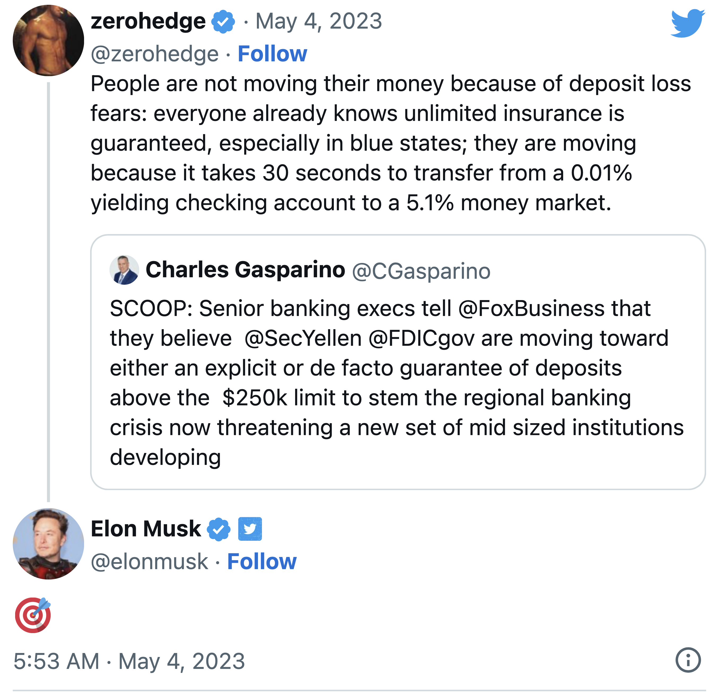Click Charles Gasparino's small avatar
Screen dimensions: 718x692
(x=124, y=270)
